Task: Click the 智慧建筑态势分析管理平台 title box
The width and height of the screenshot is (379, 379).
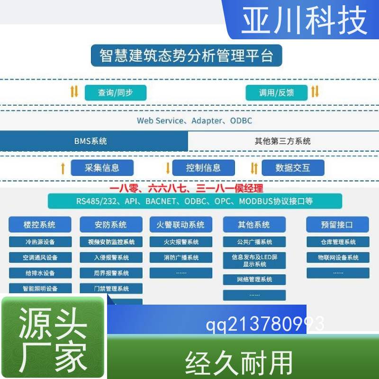Action: click(x=186, y=55)
